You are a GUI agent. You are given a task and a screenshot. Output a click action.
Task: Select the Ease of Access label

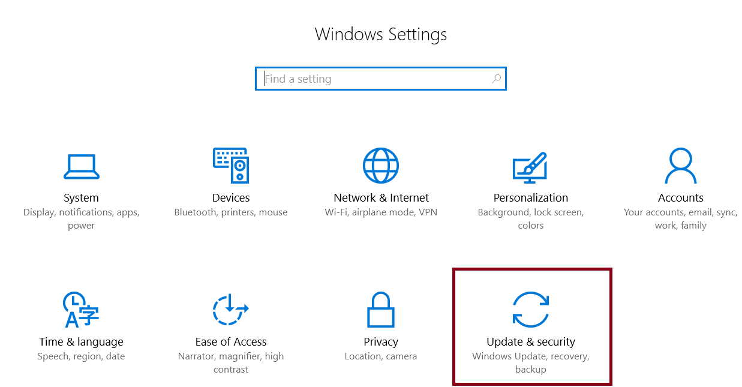click(231, 342)
